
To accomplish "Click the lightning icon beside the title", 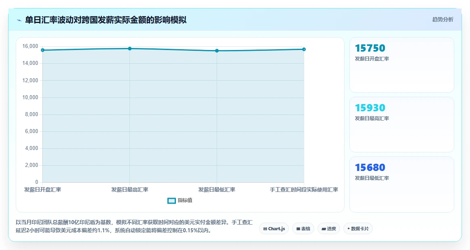I will pos(19,21).
